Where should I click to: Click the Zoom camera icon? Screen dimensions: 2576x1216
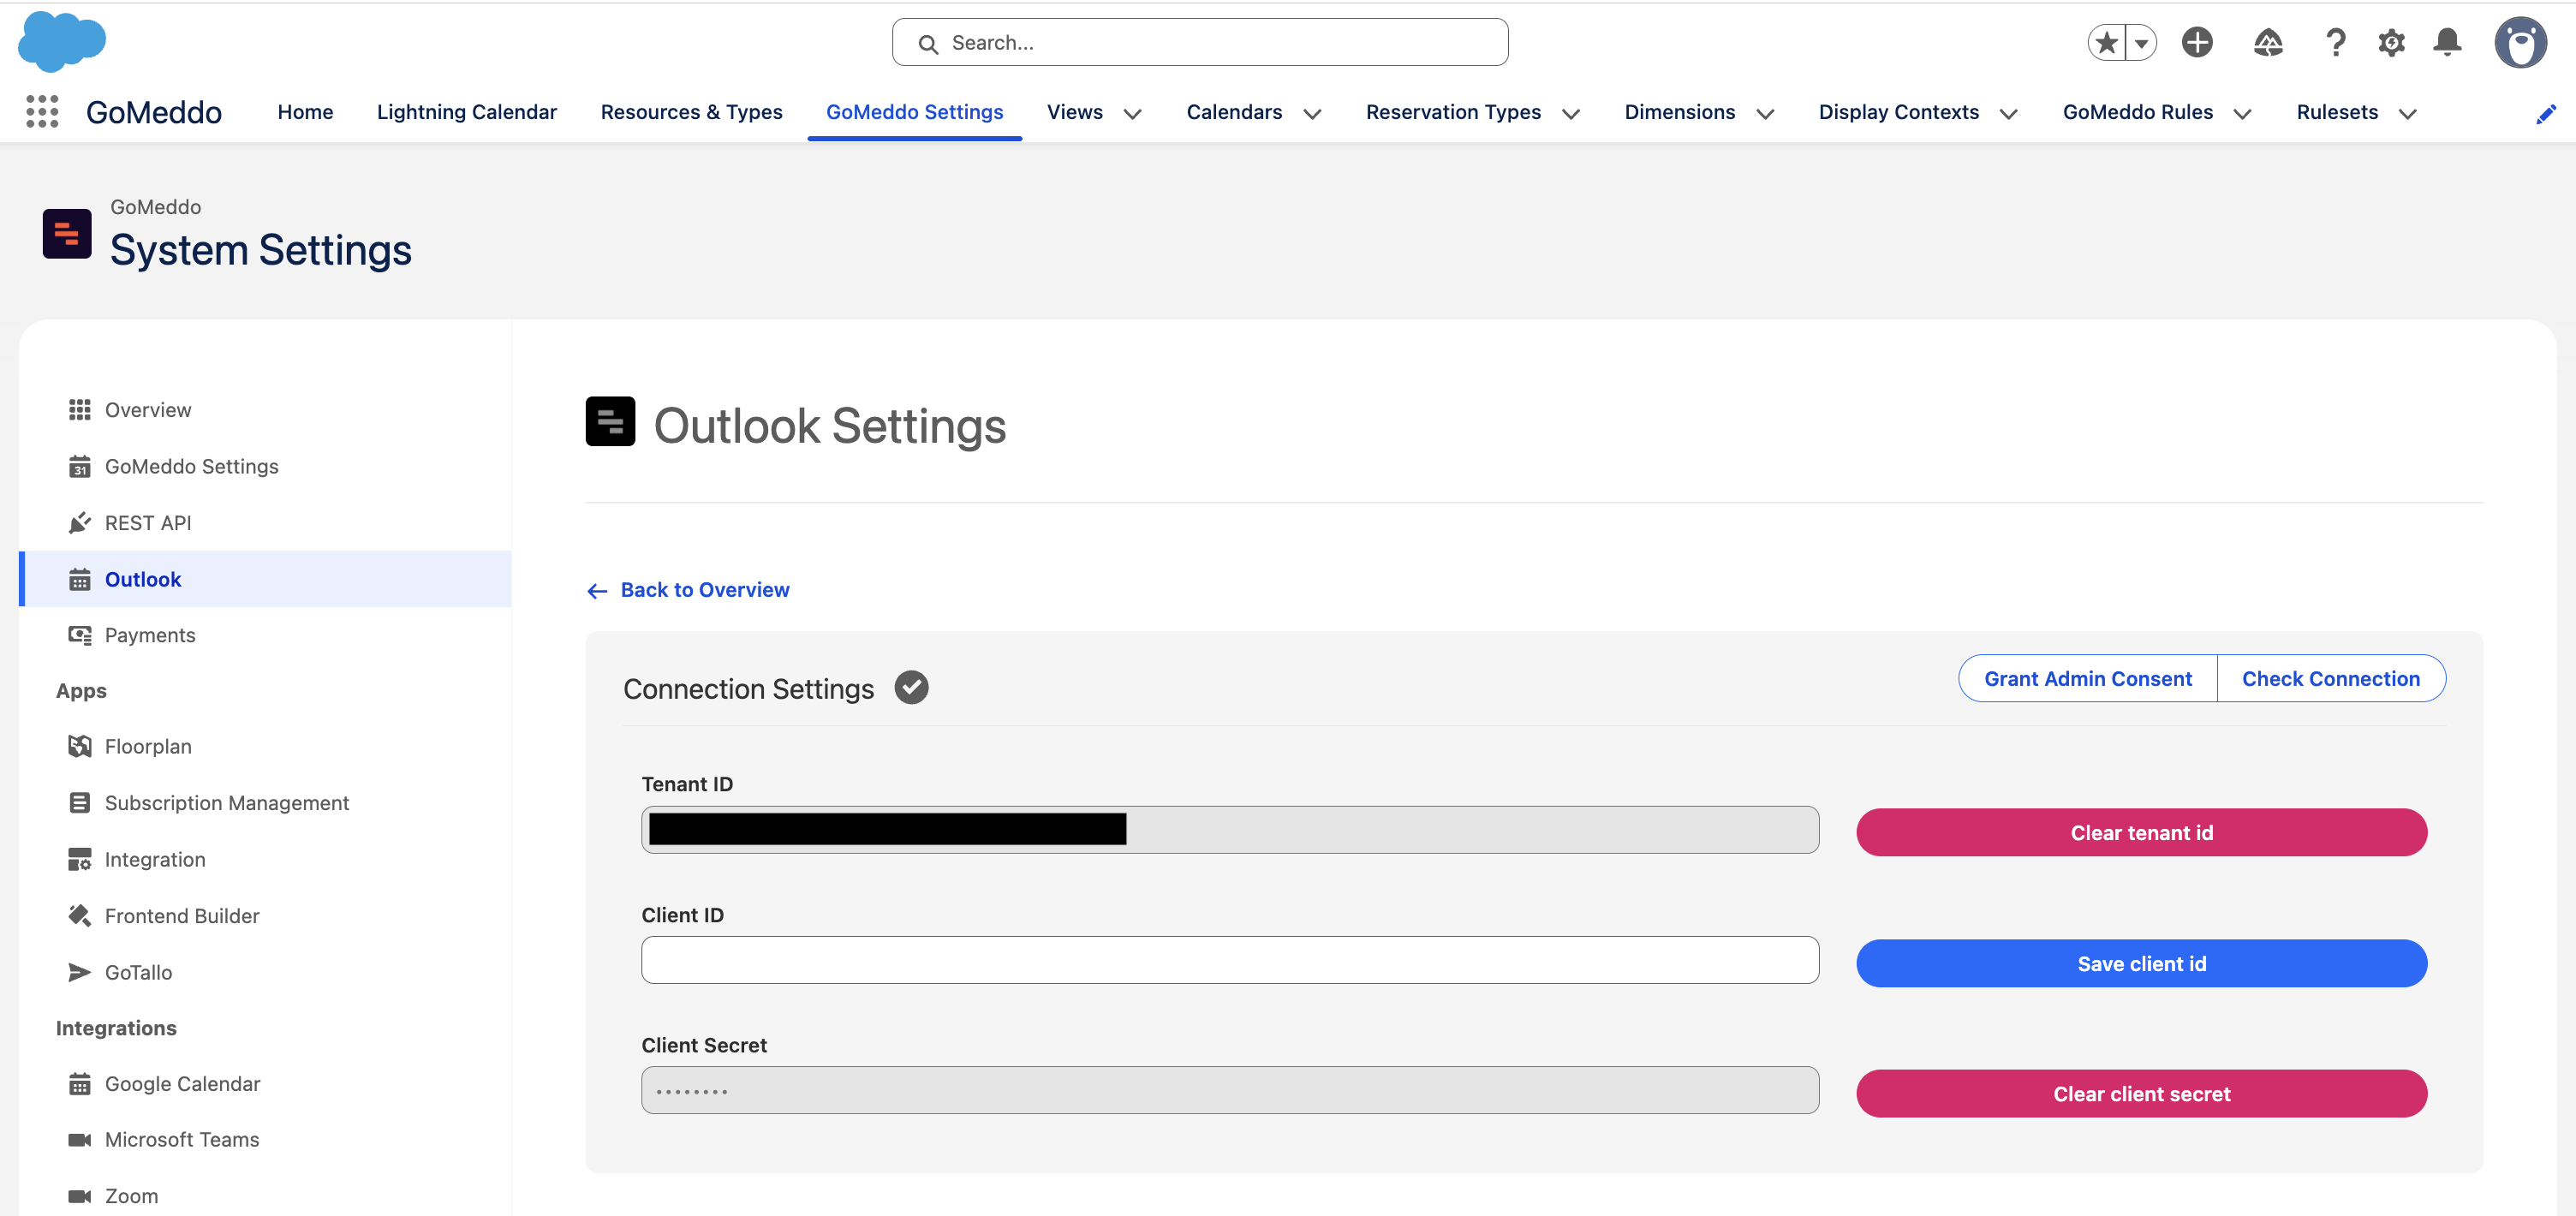[79, 1196]
